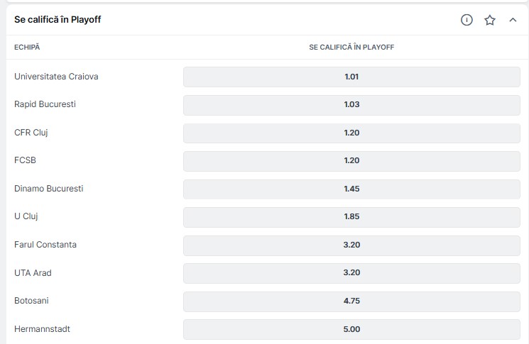Viewport: 529px width, 344px height.
Task: Pick FCSB odds button
Action: click(x=351, y=161)
